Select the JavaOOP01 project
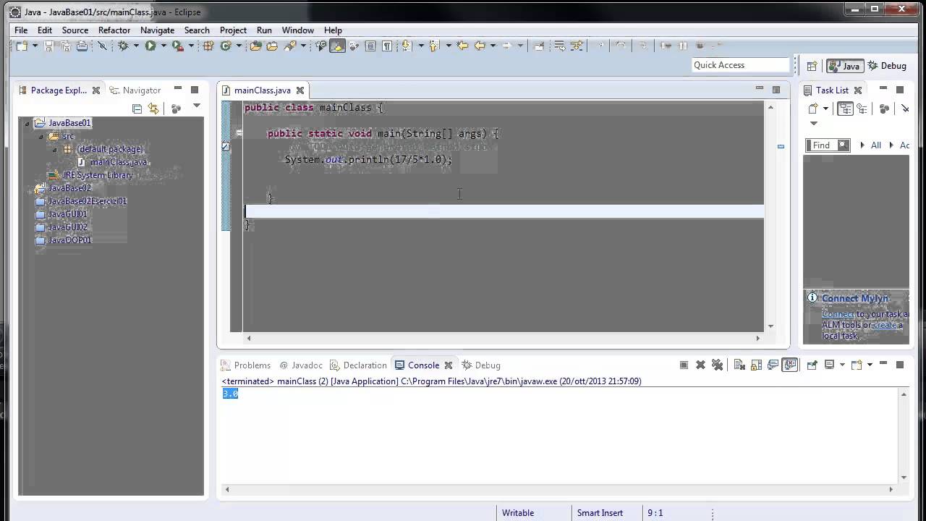This screenshot has width=926, height=521. (x=63, y=240)
